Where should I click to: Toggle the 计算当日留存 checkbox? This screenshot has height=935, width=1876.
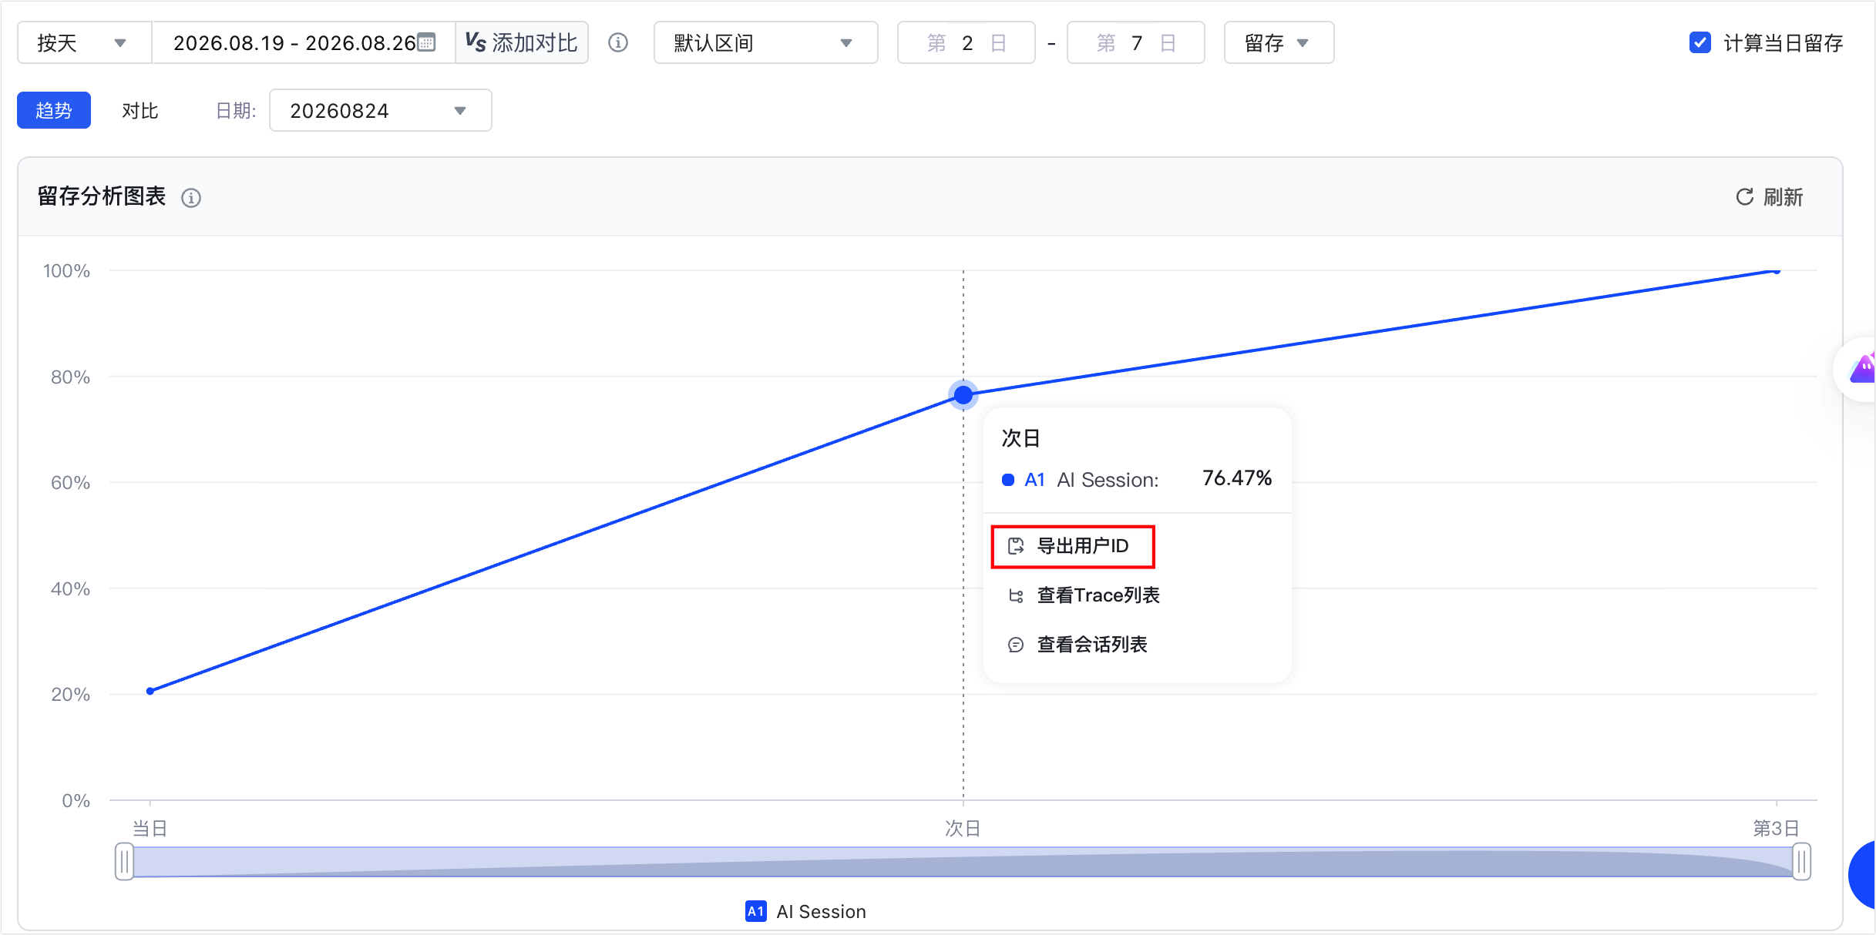tap(1700, 42)
